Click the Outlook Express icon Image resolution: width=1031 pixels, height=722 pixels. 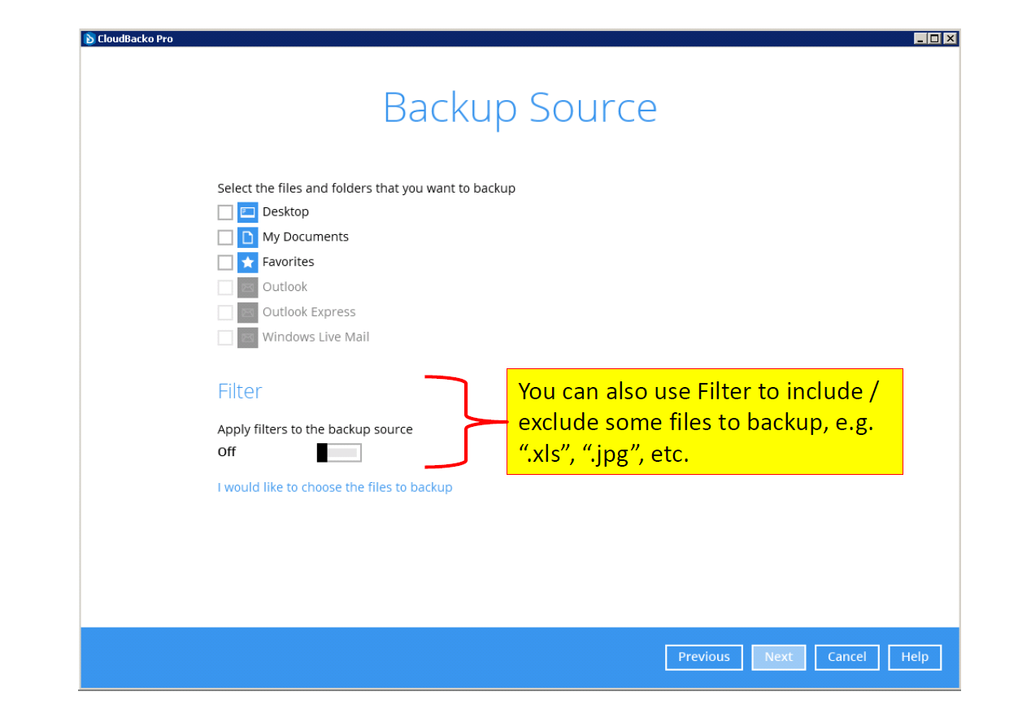[246, 312]
